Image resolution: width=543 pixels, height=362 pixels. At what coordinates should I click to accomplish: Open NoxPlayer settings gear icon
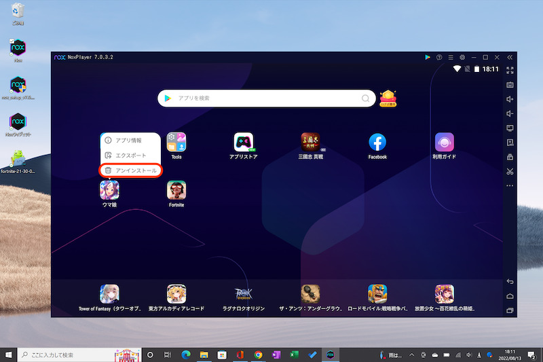click(462, 57)
